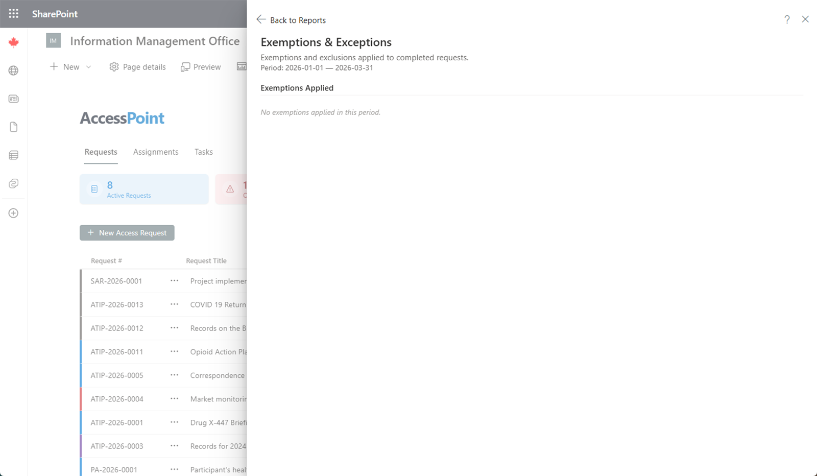This screenshot has width=817, height=476.
Task: Click Preview in the command bar
Action: point(201,67)
